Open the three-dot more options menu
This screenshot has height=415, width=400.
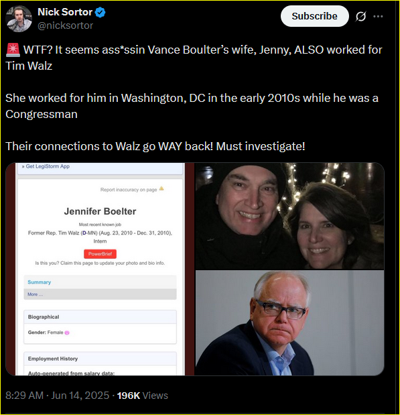(378, 16)
